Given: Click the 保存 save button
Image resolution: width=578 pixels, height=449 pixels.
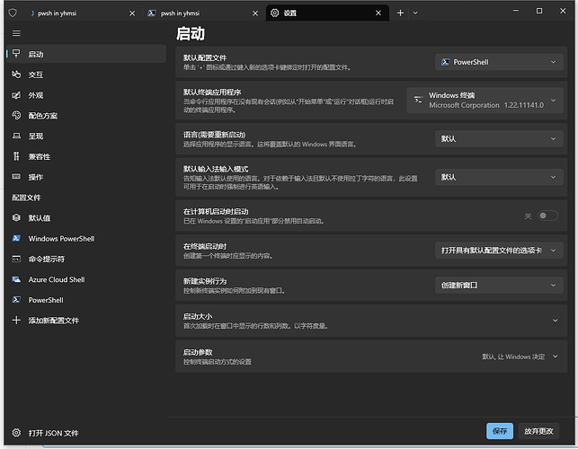Looking at the screenshot, I should coord(500,431).
